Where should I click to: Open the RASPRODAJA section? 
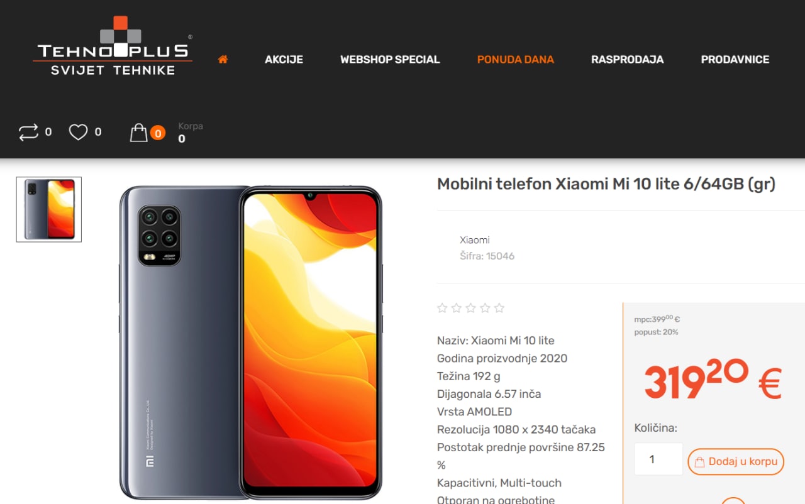[x=627, y=60]
